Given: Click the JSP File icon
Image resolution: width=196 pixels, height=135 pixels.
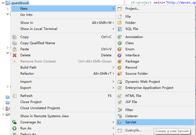Looking at the screenshot, I should [120, 102].
